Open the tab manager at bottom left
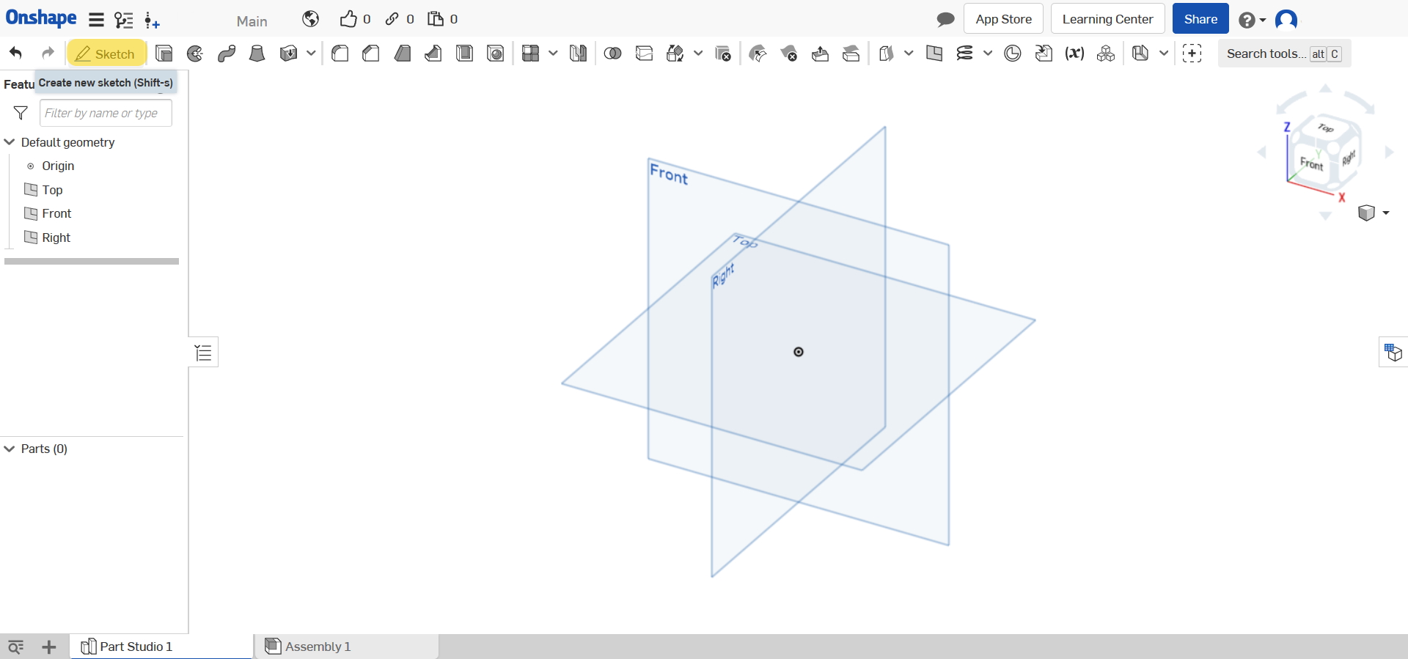The width and height of the screenshot is (1408, 659). coord(15,647)
